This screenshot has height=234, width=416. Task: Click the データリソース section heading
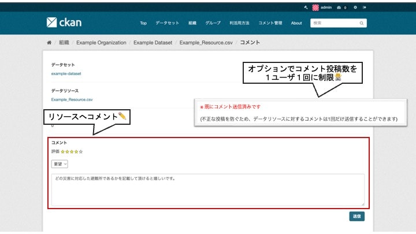pos(65,91)
